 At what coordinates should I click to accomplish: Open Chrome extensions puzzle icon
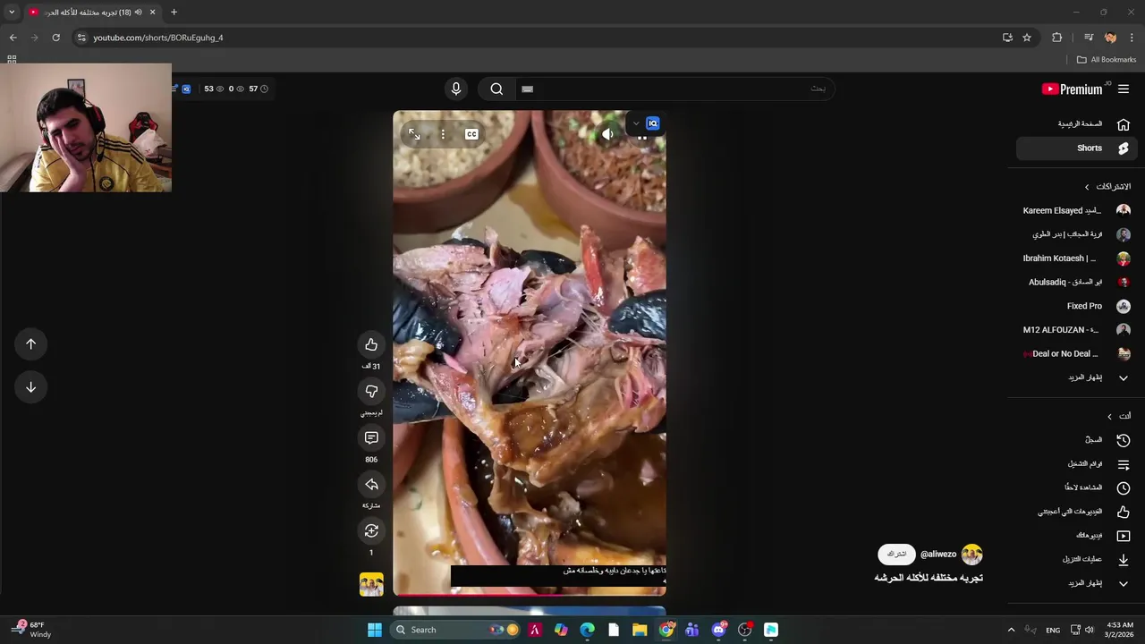(1057, 38)
